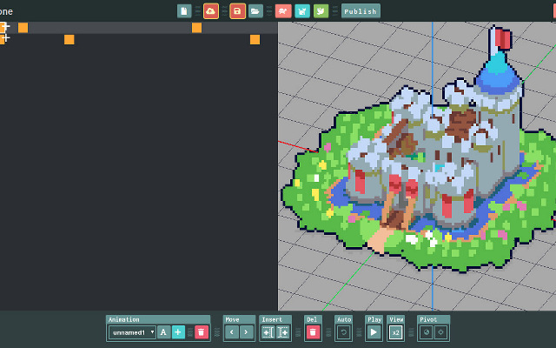Move keyframe left with the left arrow
The image size is (556, 348).
pyautogui.click(x=232, y=332)
